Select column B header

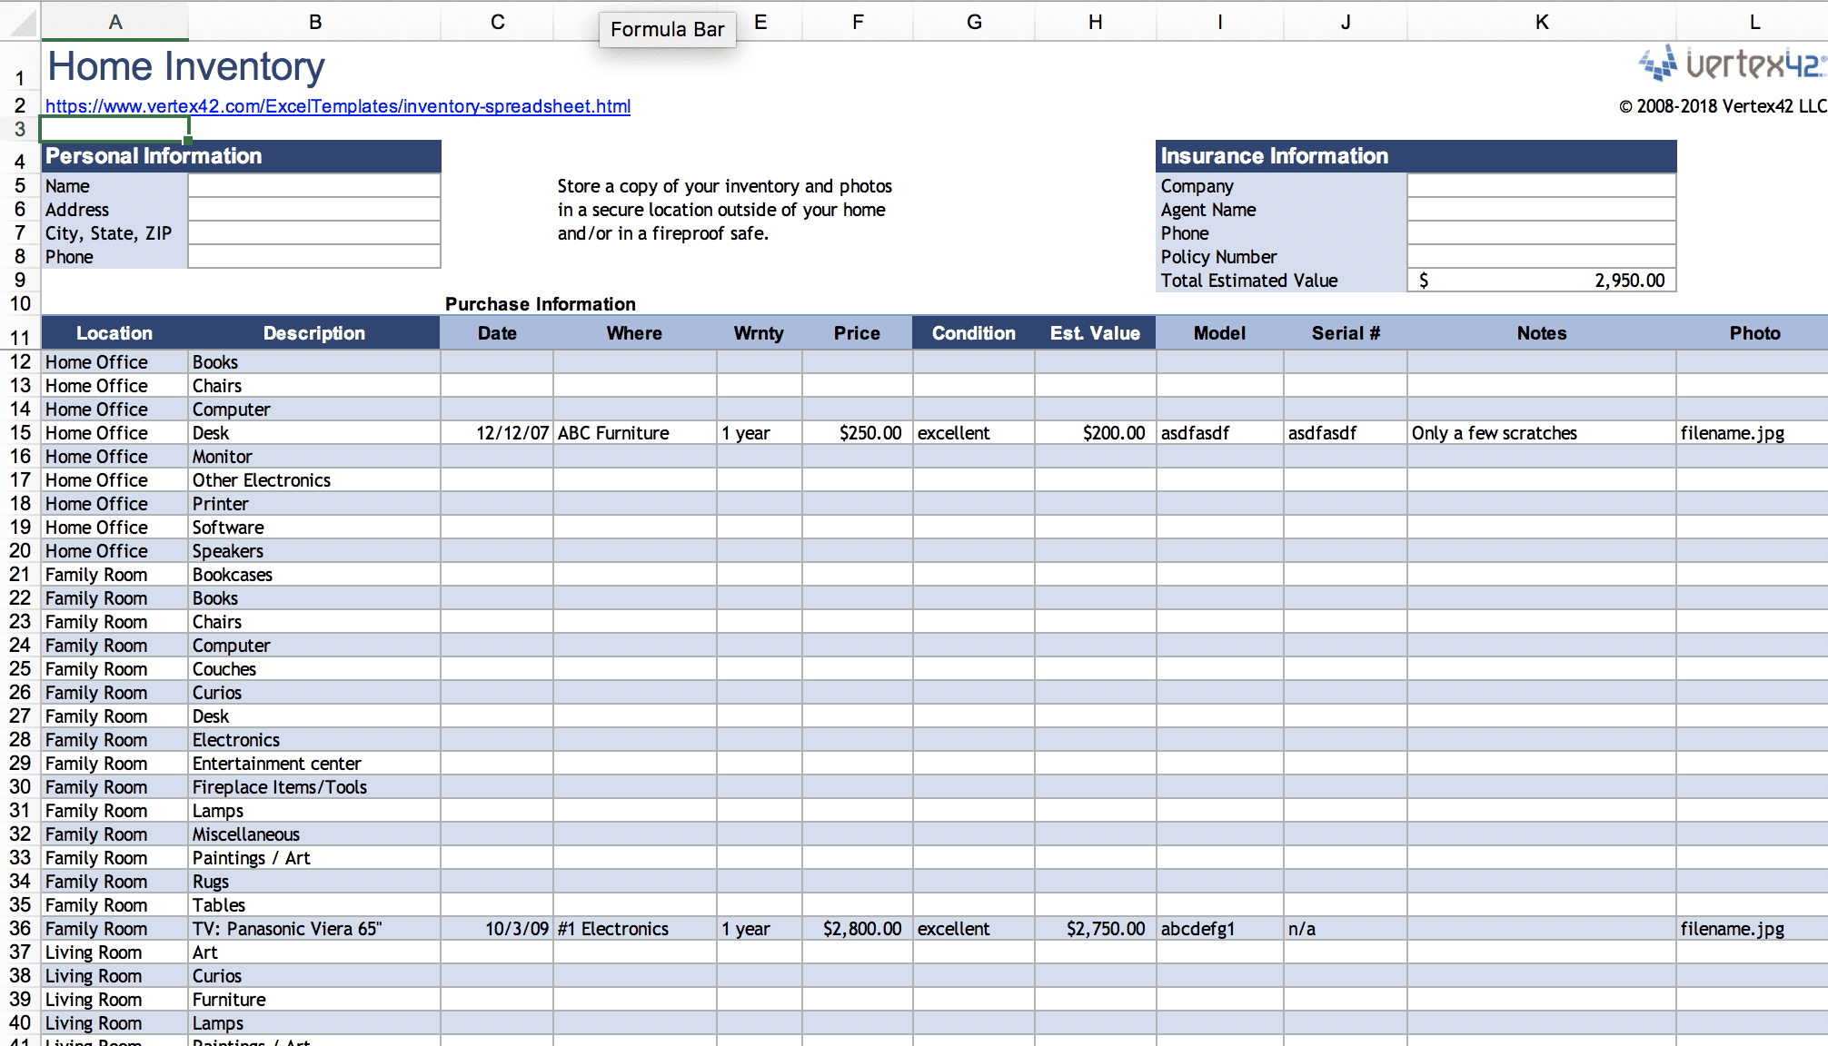[x=314, y=22]
